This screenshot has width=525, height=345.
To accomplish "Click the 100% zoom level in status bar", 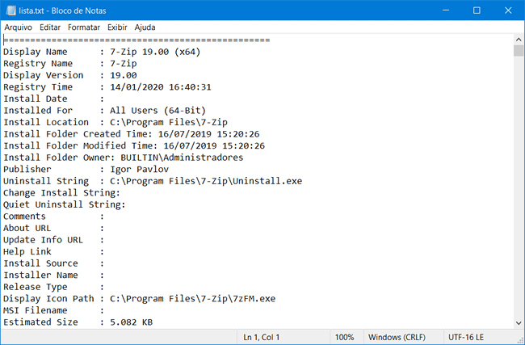I will 345,337.
